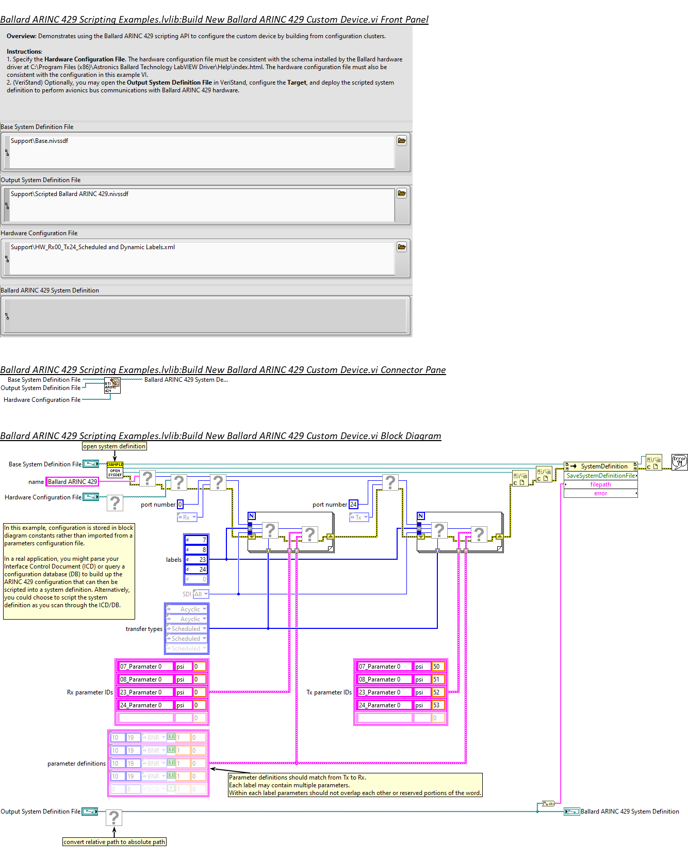Click the second For Loop N terminal
Image resolution: width=688 pixels, height=859 pixels.
(421, 516)
